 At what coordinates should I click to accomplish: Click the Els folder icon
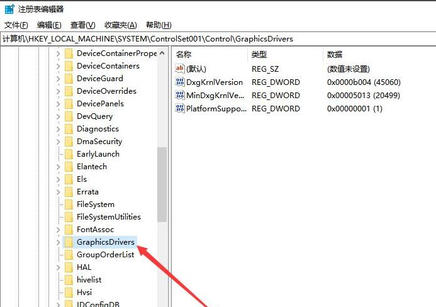(x=69, y=179)
